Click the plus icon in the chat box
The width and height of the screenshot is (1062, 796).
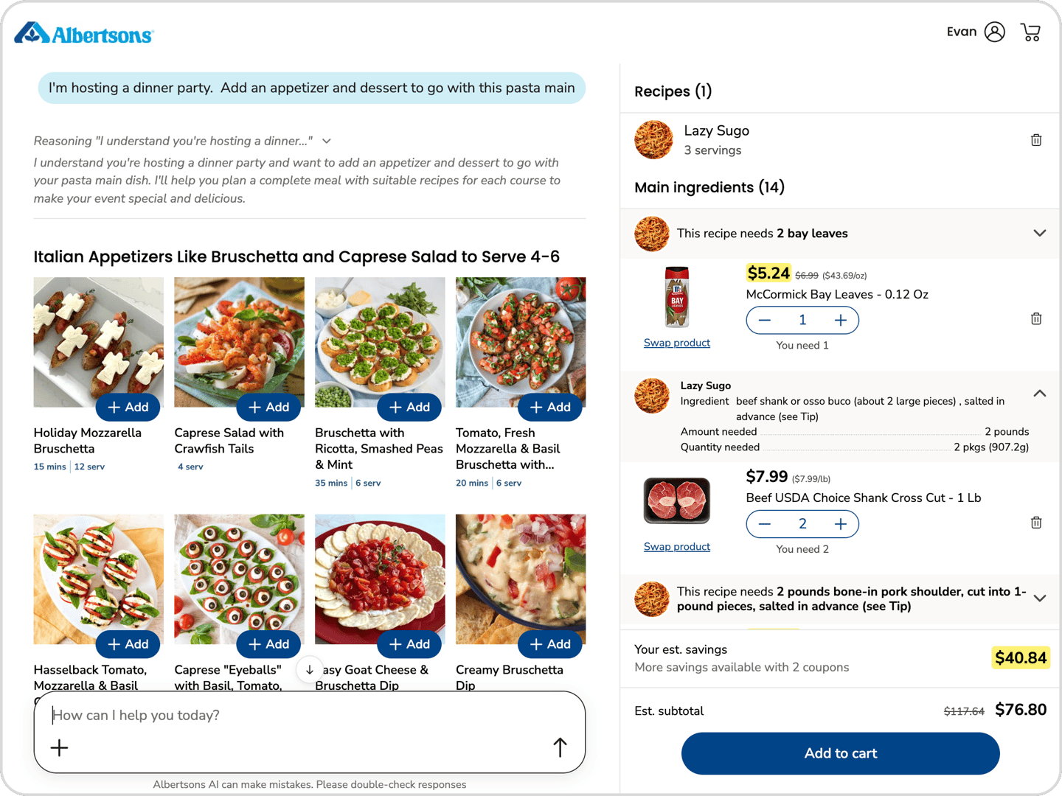pyautogui.click(x=59, y=747)
